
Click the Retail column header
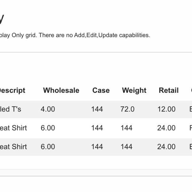[x=169, y=91]
